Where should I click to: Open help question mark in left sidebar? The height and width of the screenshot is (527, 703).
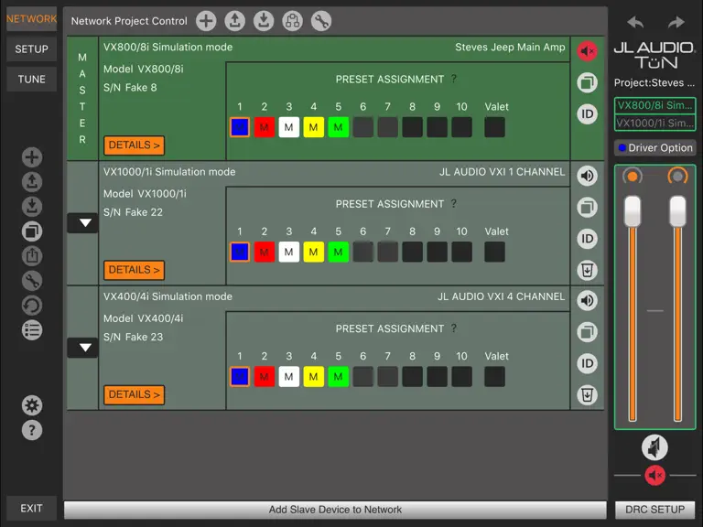(32, 430)
